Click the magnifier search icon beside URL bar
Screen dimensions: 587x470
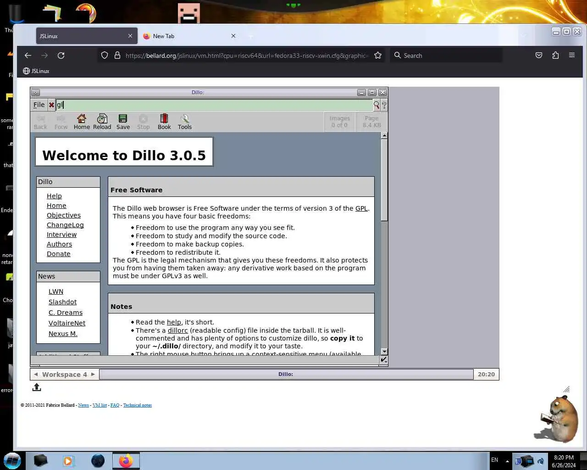point(377,105)
